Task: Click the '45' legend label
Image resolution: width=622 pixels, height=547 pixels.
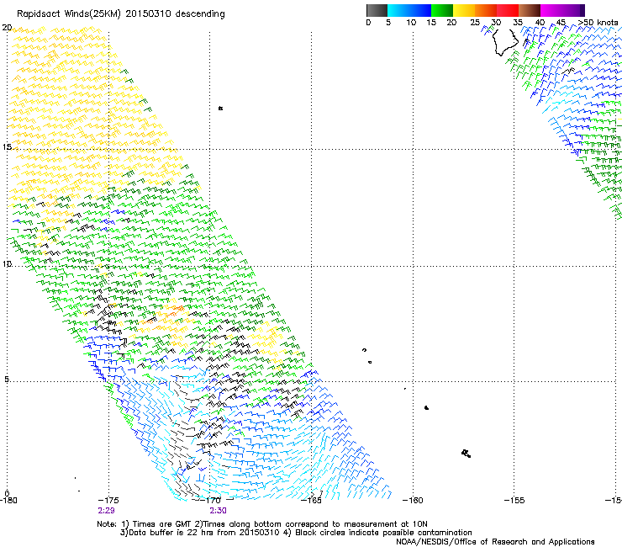Action: pos(561,23)
